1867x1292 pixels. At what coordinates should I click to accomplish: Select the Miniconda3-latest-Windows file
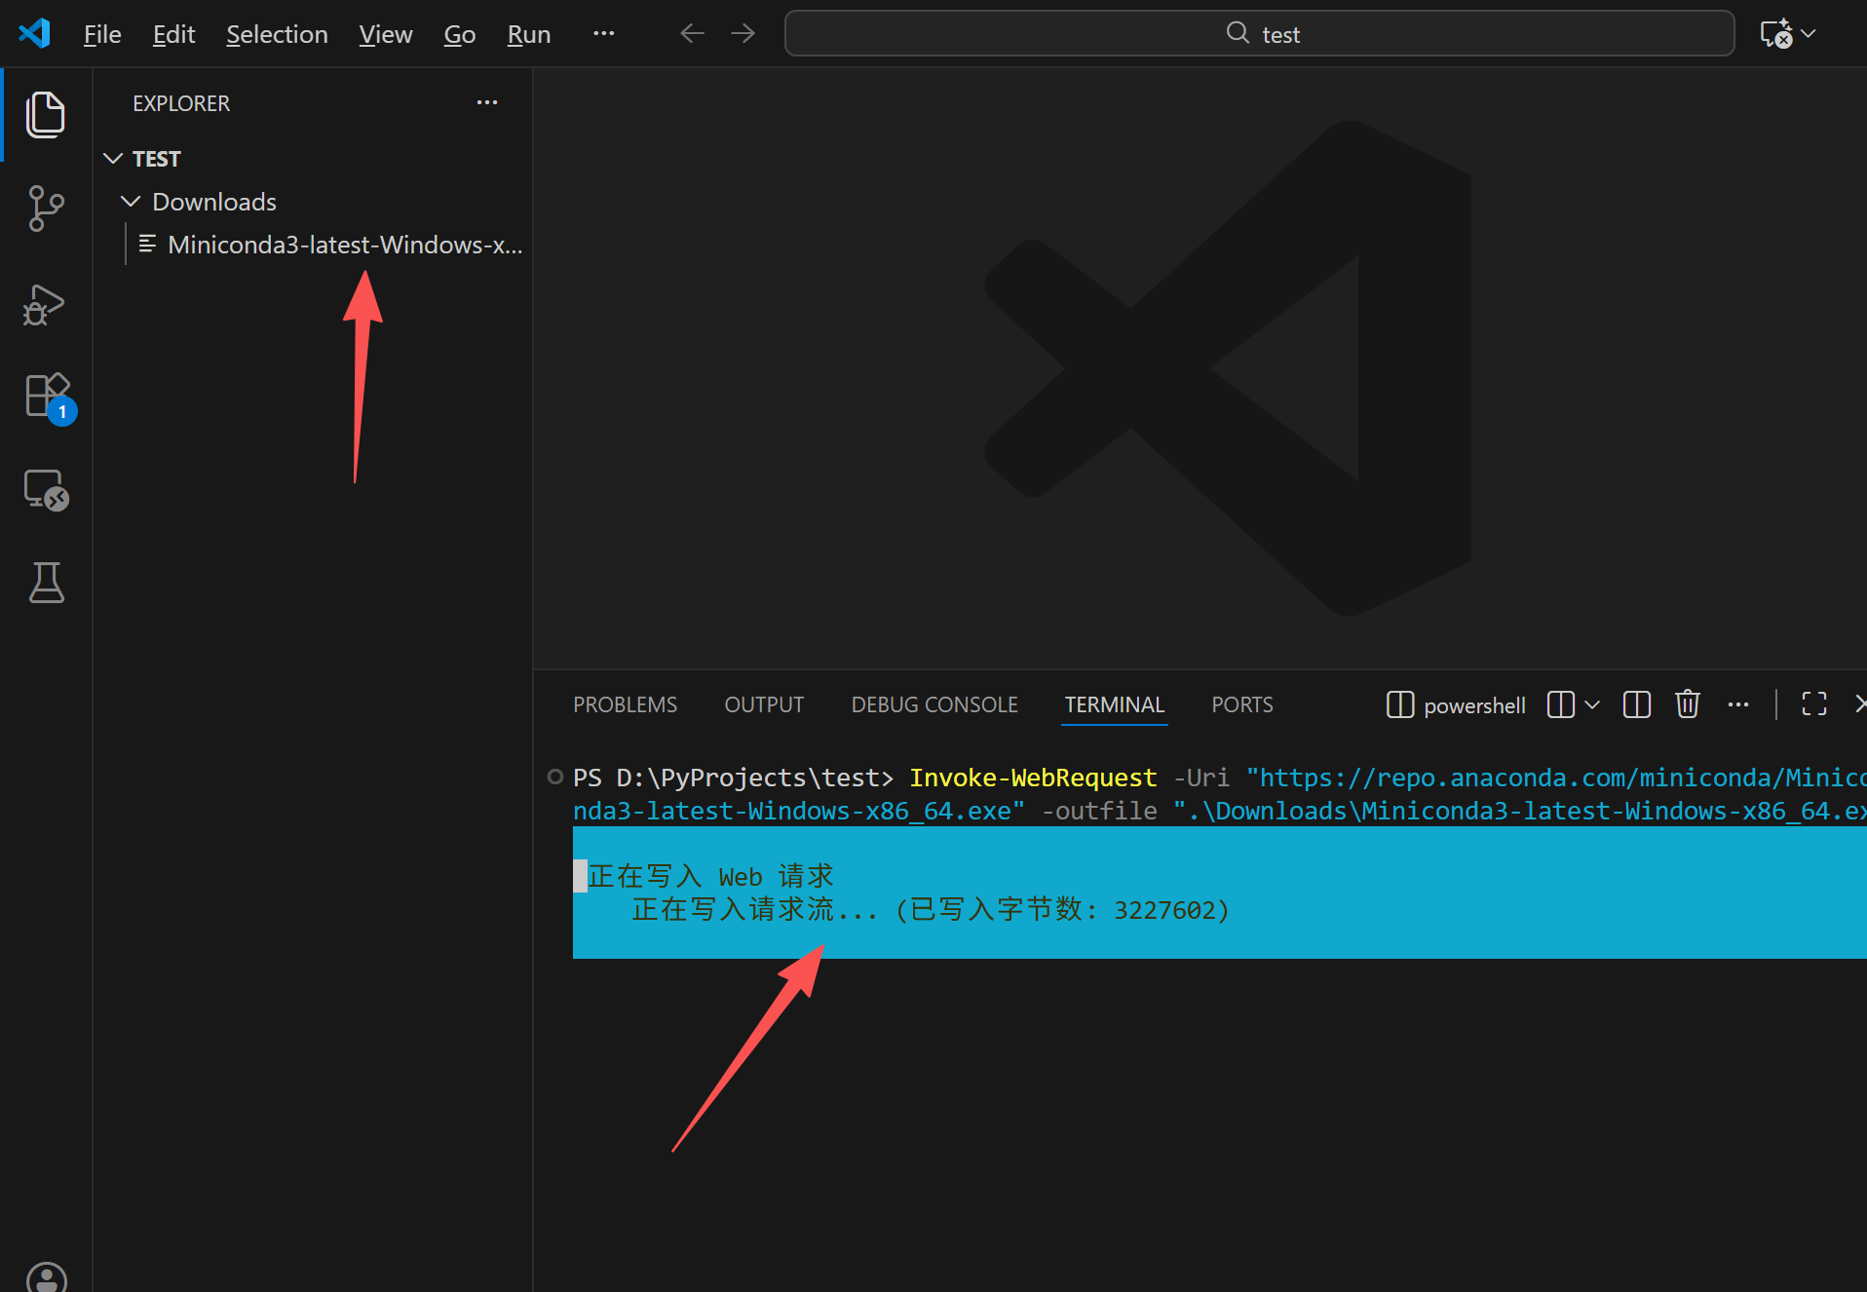coord(344,245)
